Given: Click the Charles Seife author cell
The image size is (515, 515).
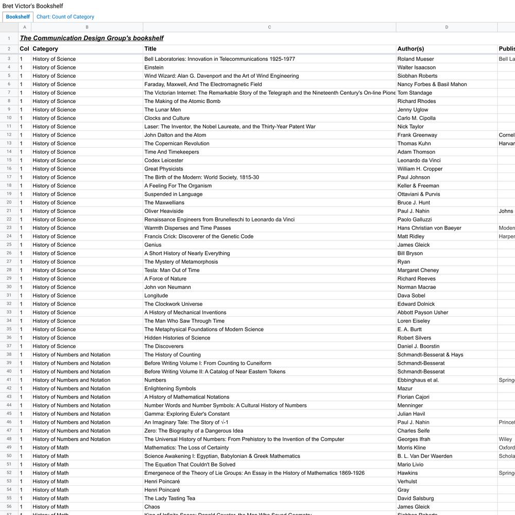Looking at the screenshot, I should tap(447, 431).
